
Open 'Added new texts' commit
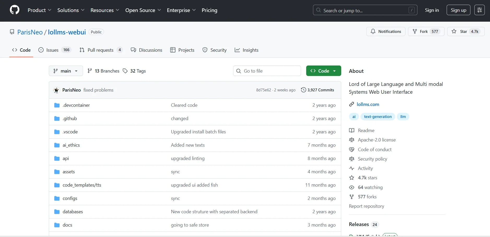[188, 145]
